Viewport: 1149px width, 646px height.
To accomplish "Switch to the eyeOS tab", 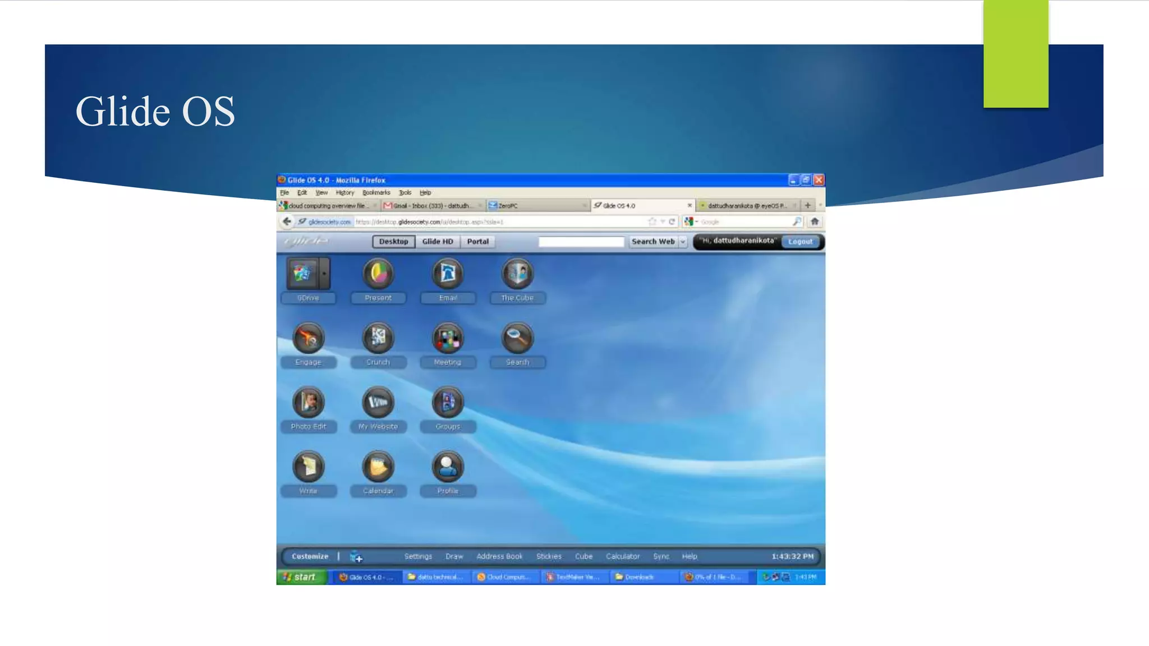I will coord(748,206).
